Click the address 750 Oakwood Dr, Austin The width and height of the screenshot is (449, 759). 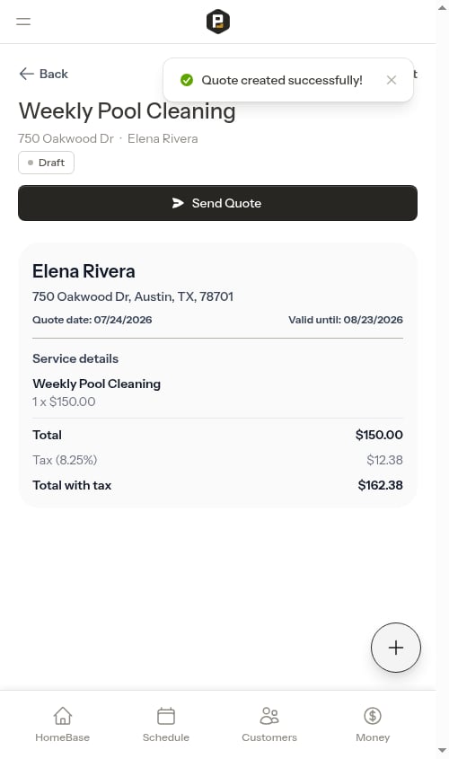coord(133,296)
